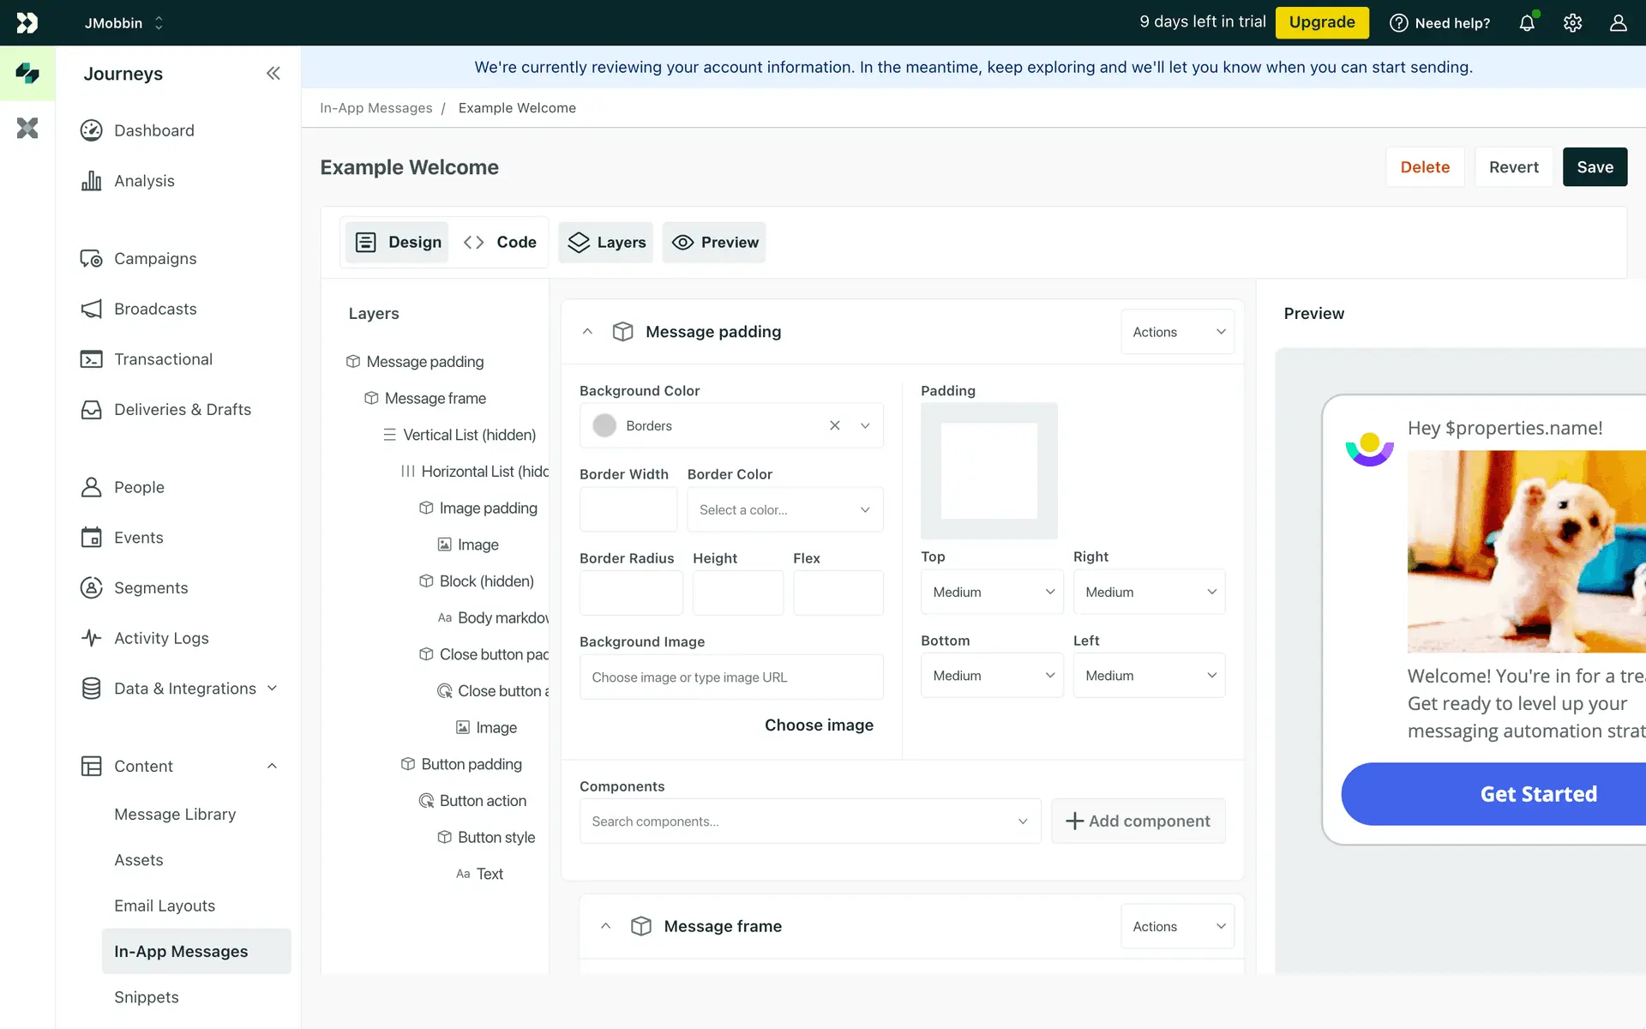This screenshot has width=1646, height=1029.
Task: Switch to the Code tab
Action: (500, 243)
